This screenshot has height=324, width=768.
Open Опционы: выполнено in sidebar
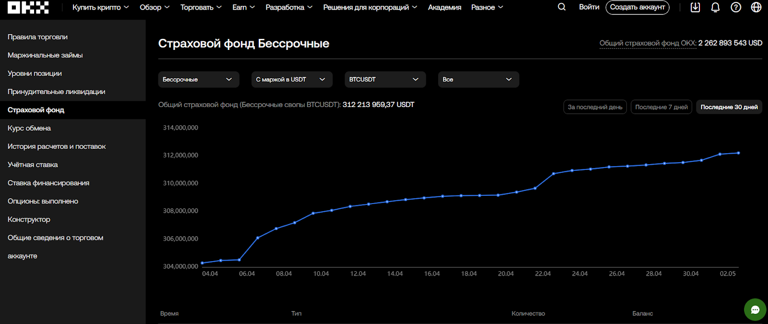(43, 201)
